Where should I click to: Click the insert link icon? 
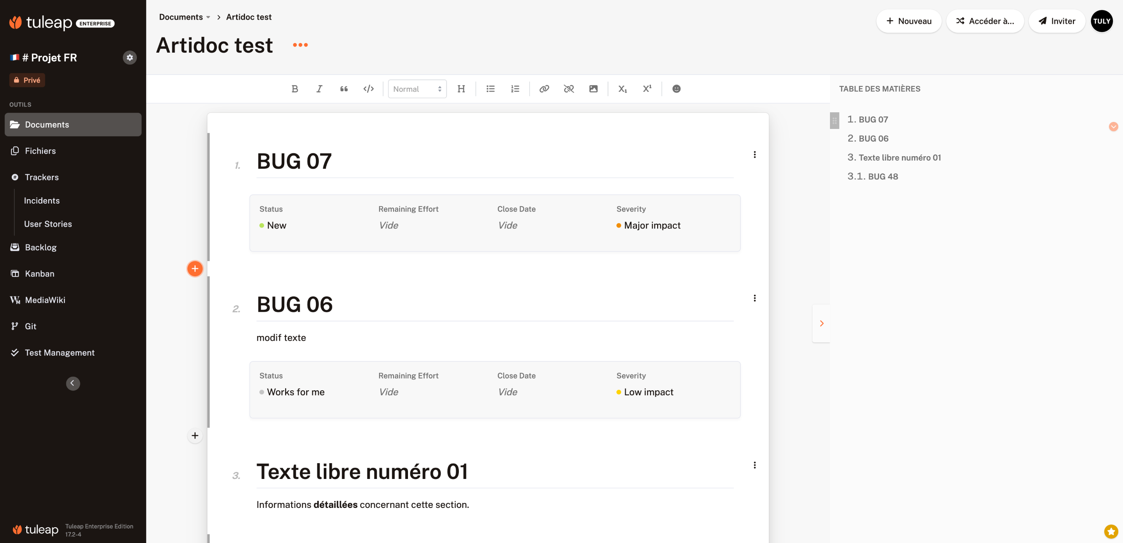click(544, 89)
